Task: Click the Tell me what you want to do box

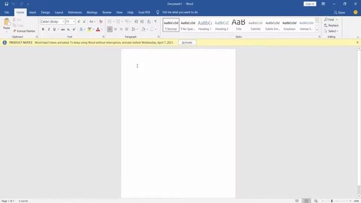Action: coord(180,12)
